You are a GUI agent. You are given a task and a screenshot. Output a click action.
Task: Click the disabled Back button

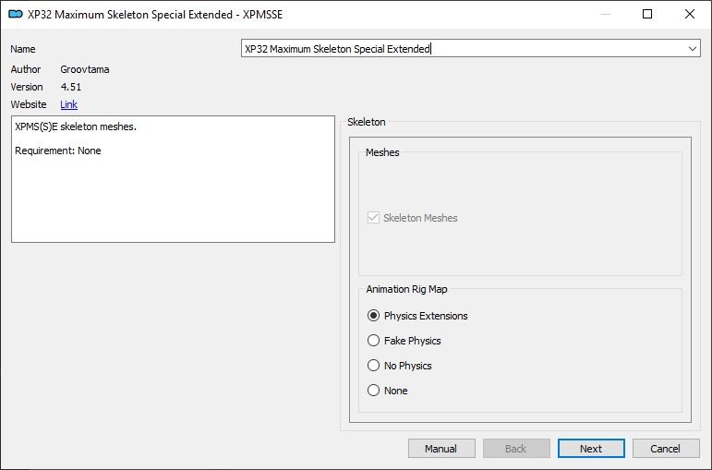[x=516, y=449]
